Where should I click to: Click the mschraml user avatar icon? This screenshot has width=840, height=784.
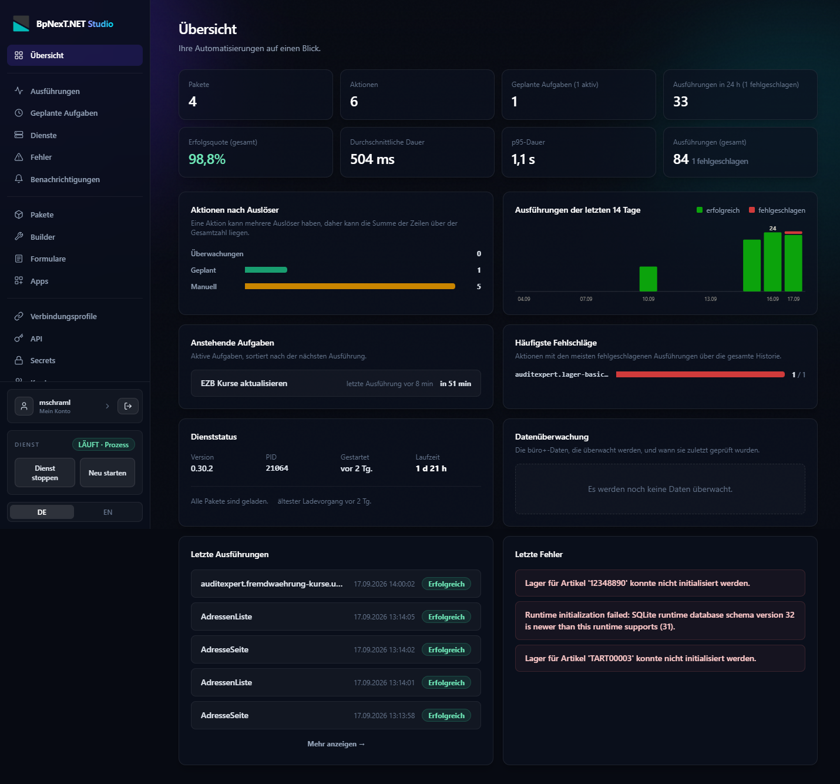pos(24,406)
